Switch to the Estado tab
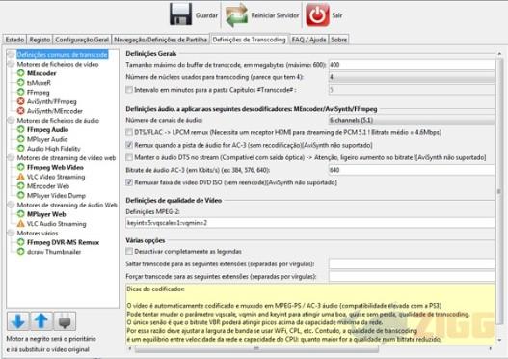The width and height of the screenshot is (508, 359). tap(14, 40)
